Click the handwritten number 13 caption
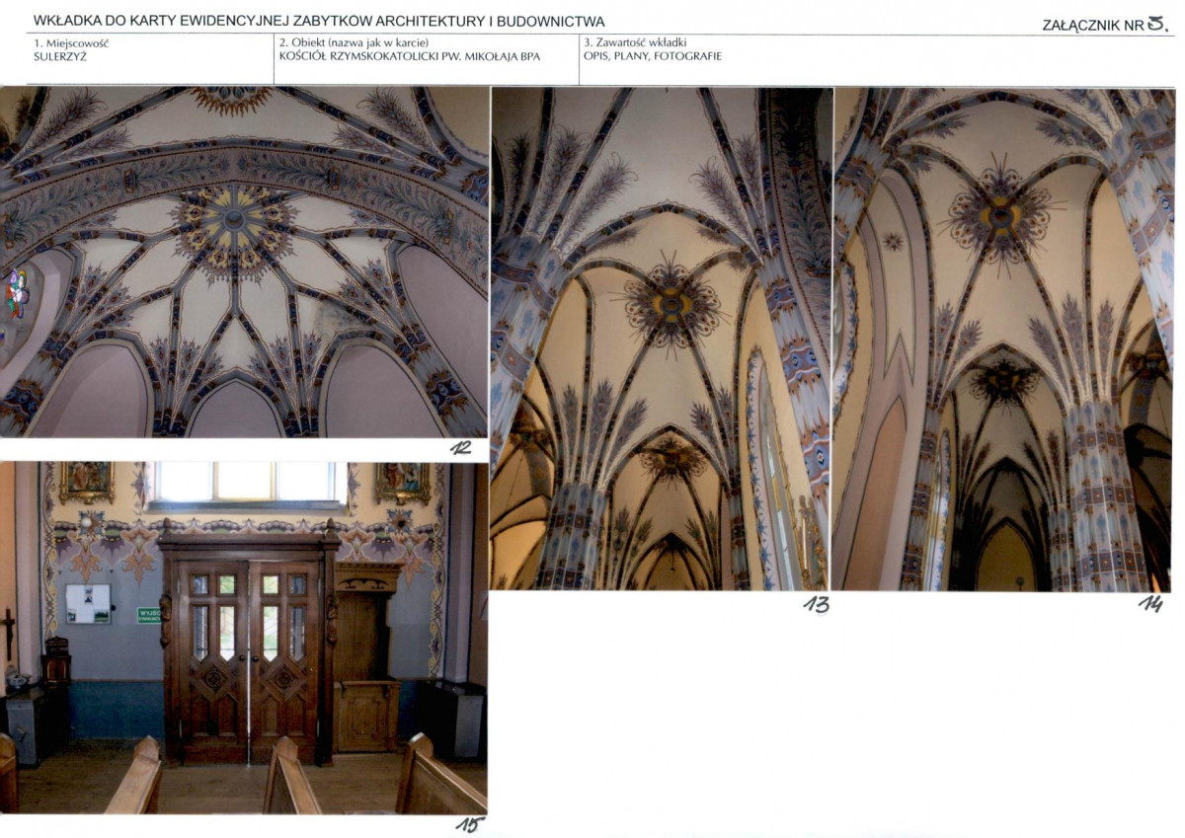 (x=817, y=604)
